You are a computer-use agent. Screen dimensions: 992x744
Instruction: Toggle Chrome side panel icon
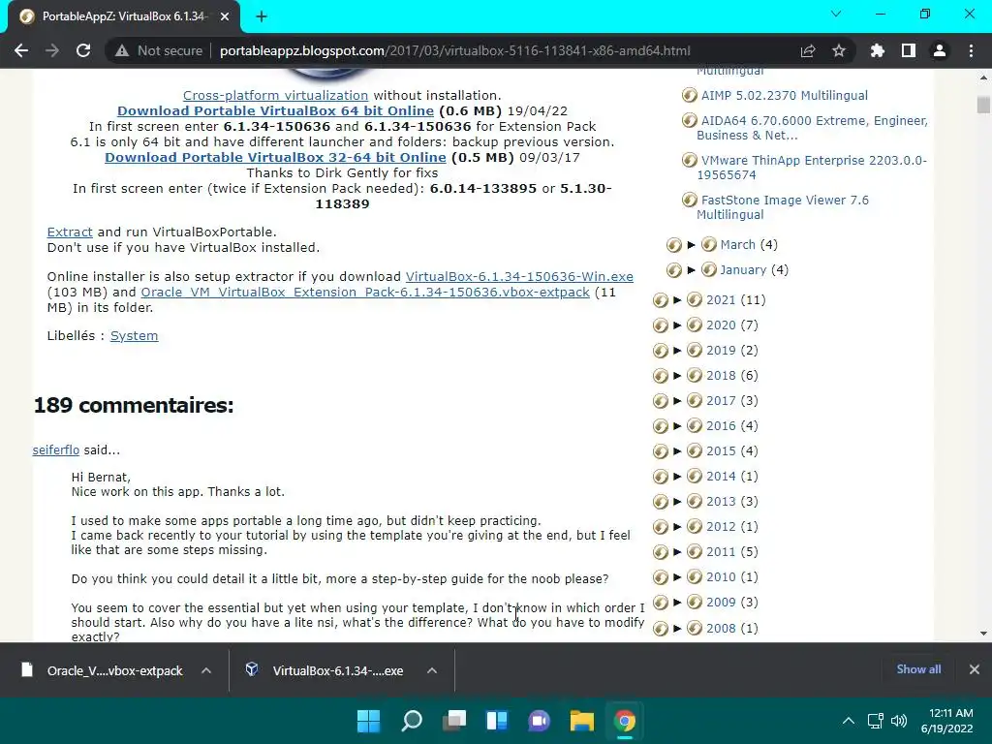[909, 50]
